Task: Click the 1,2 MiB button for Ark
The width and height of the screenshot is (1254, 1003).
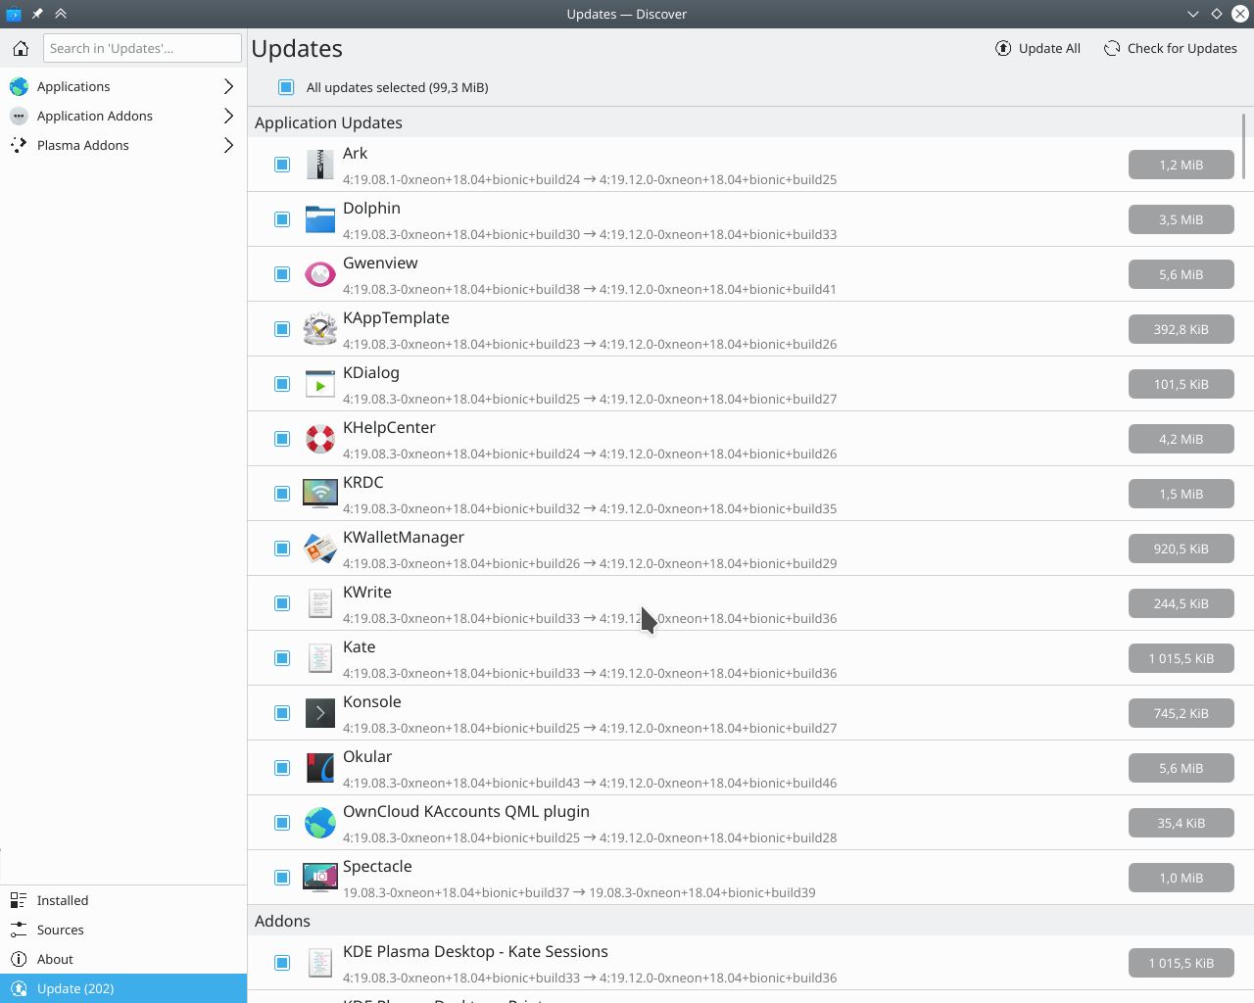Action: click(x=1181, y=165)
